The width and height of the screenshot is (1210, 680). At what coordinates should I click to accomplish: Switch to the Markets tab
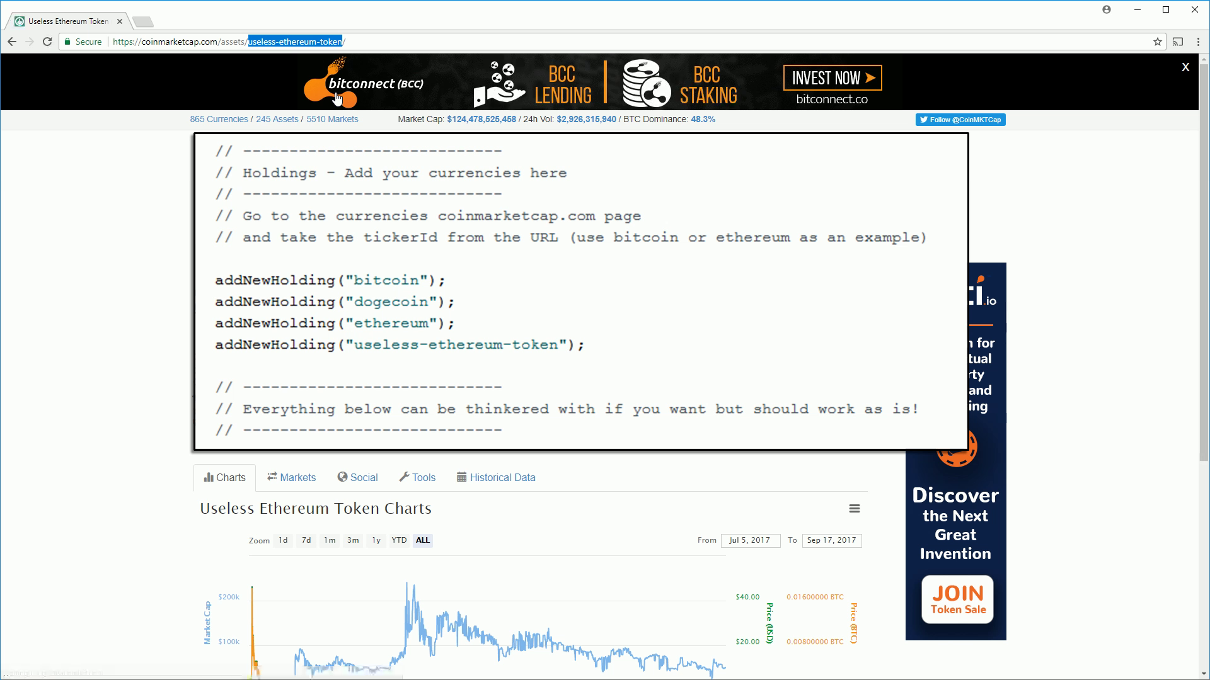click(x=291, y=477)
